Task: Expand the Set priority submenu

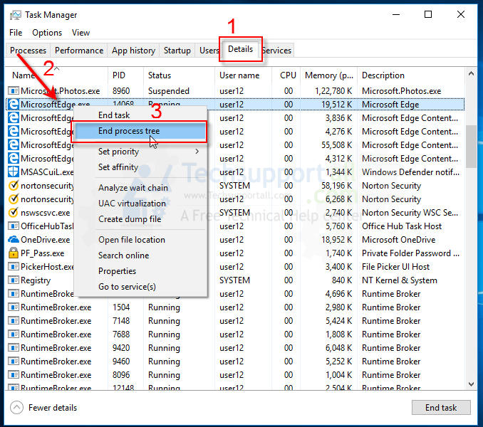Action: click(x=197, y=152)
